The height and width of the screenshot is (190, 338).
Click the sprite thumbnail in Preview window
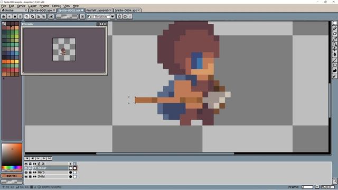click(x=64, y=49)
